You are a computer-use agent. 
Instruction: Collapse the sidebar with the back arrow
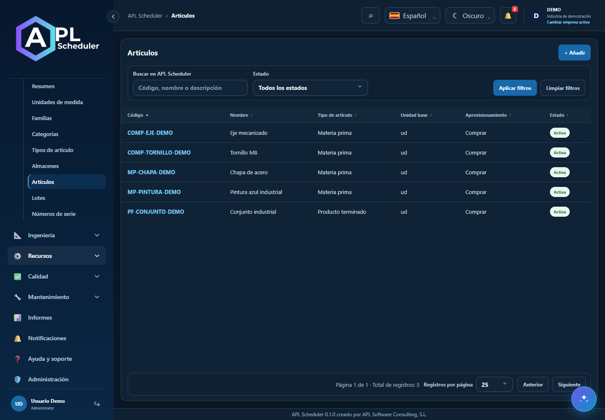click(113, 16)
